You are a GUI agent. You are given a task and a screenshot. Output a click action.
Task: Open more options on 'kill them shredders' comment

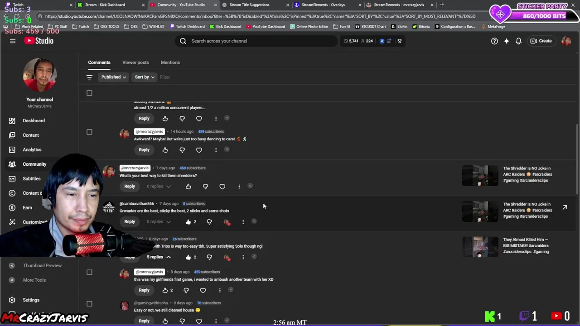tap(239, 186)
